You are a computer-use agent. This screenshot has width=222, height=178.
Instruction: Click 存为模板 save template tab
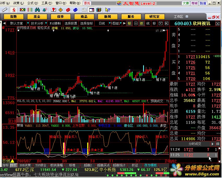pos(150,165)
